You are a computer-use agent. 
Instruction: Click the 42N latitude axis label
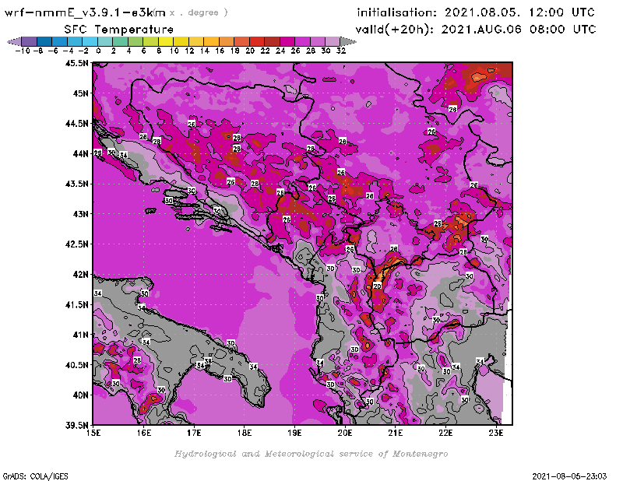79,274
